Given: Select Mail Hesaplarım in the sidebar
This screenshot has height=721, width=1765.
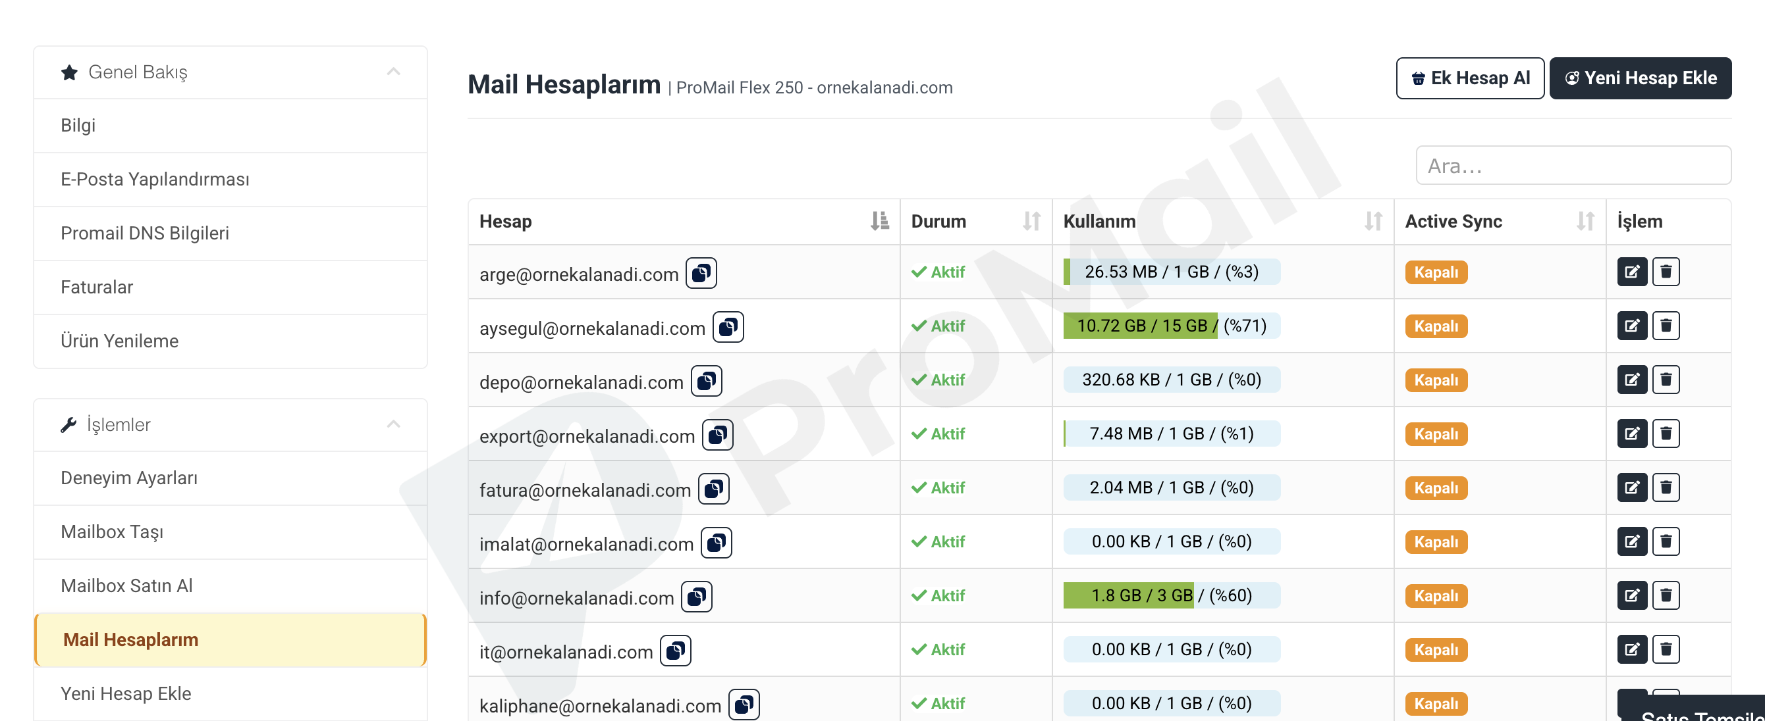Looking at the screenshot, I should click(231, 640).
